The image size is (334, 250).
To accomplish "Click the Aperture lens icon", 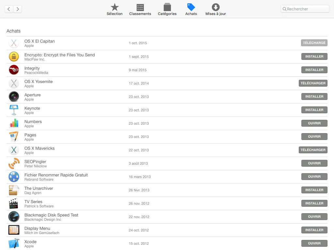I will pos(14,97).
